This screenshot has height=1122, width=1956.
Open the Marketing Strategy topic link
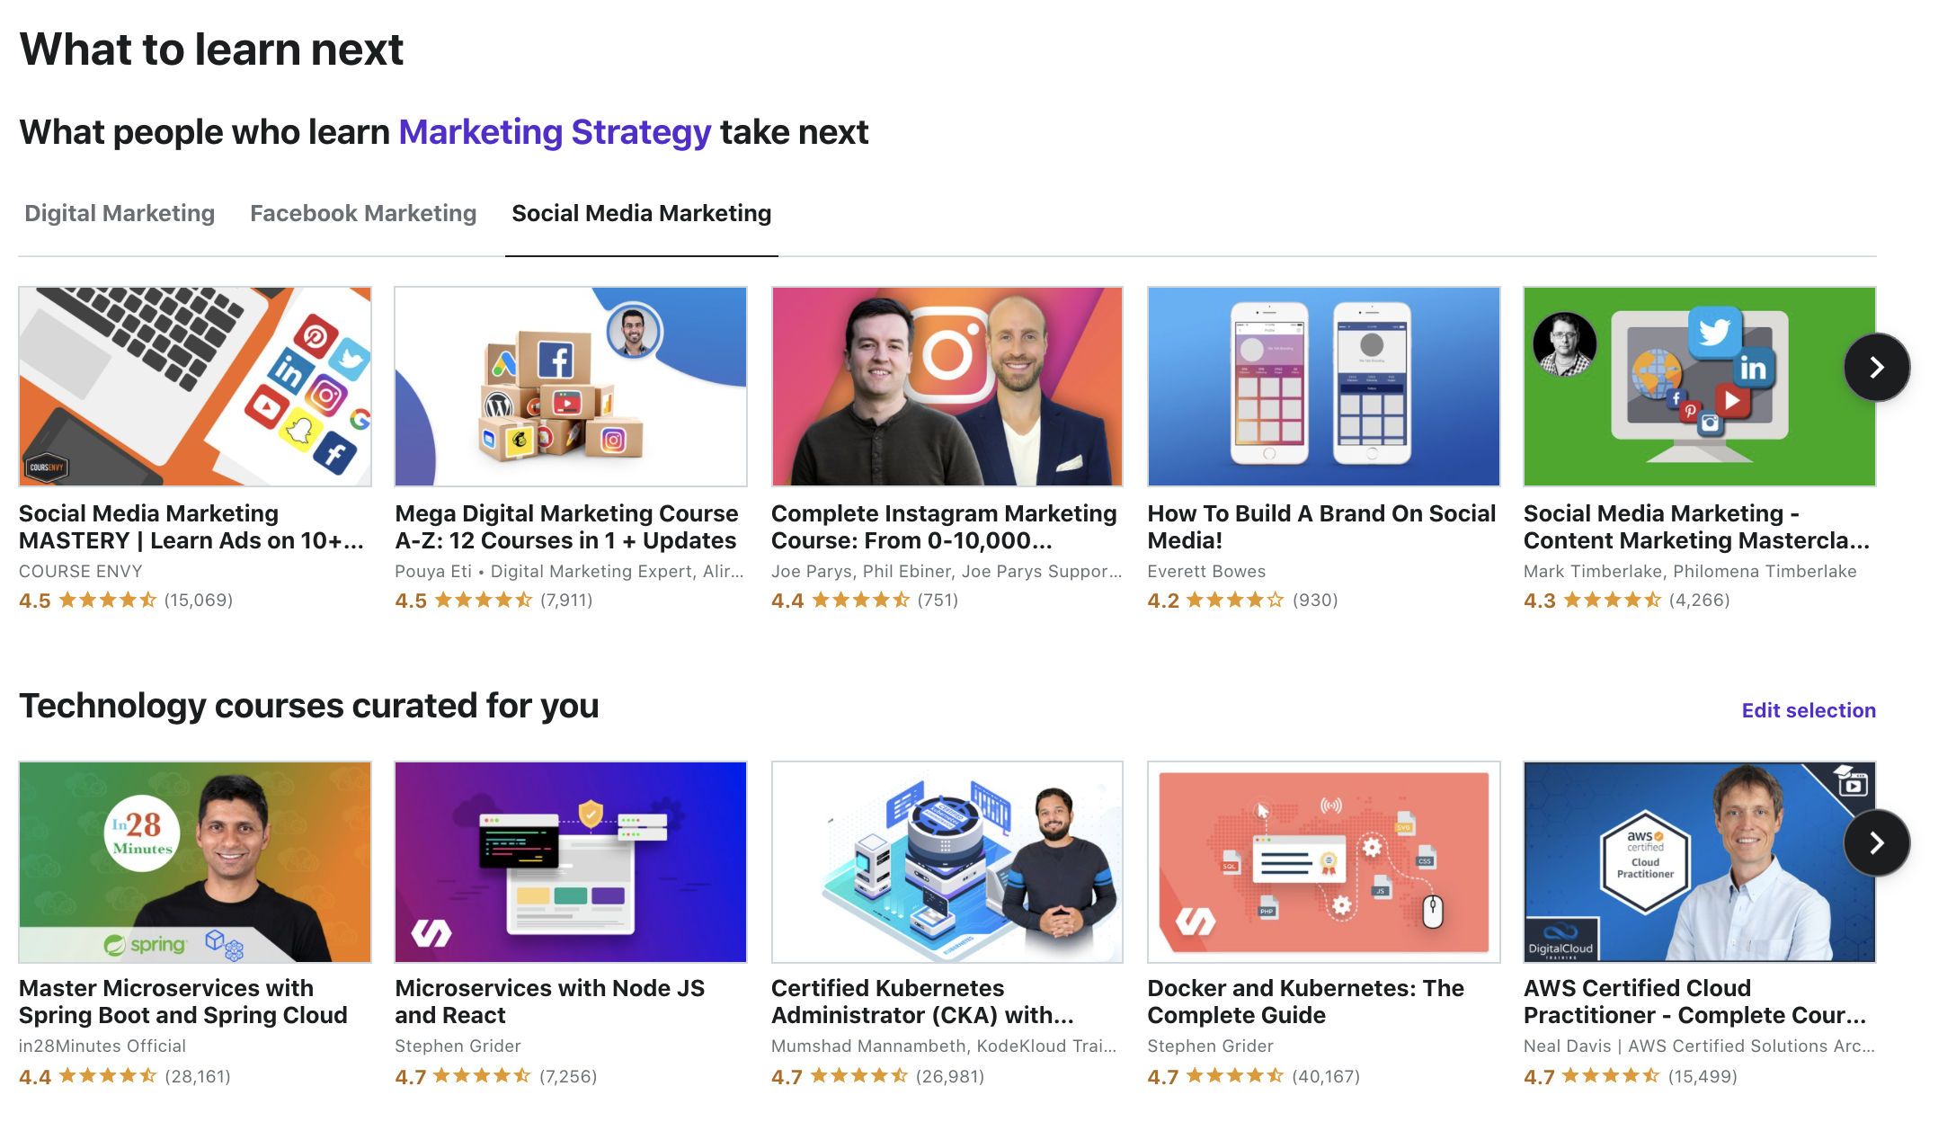[555, 132]
